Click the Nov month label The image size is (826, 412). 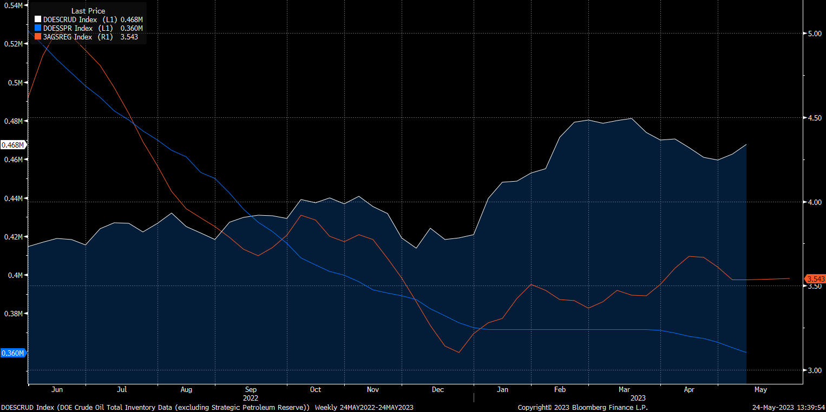click(373, 389)
